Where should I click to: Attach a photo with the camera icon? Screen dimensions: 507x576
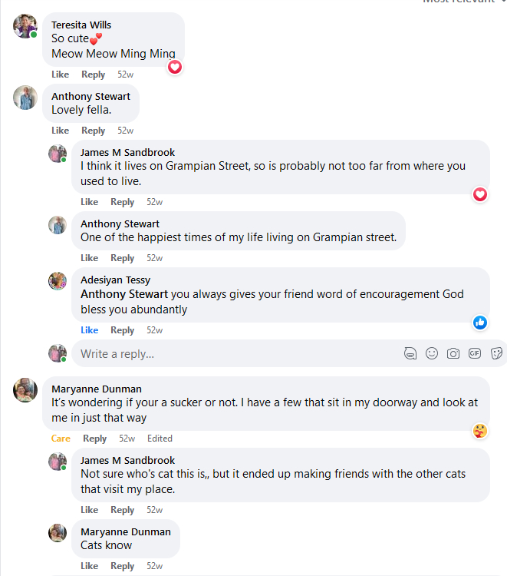pyautogui.click(x=453, y=353)
